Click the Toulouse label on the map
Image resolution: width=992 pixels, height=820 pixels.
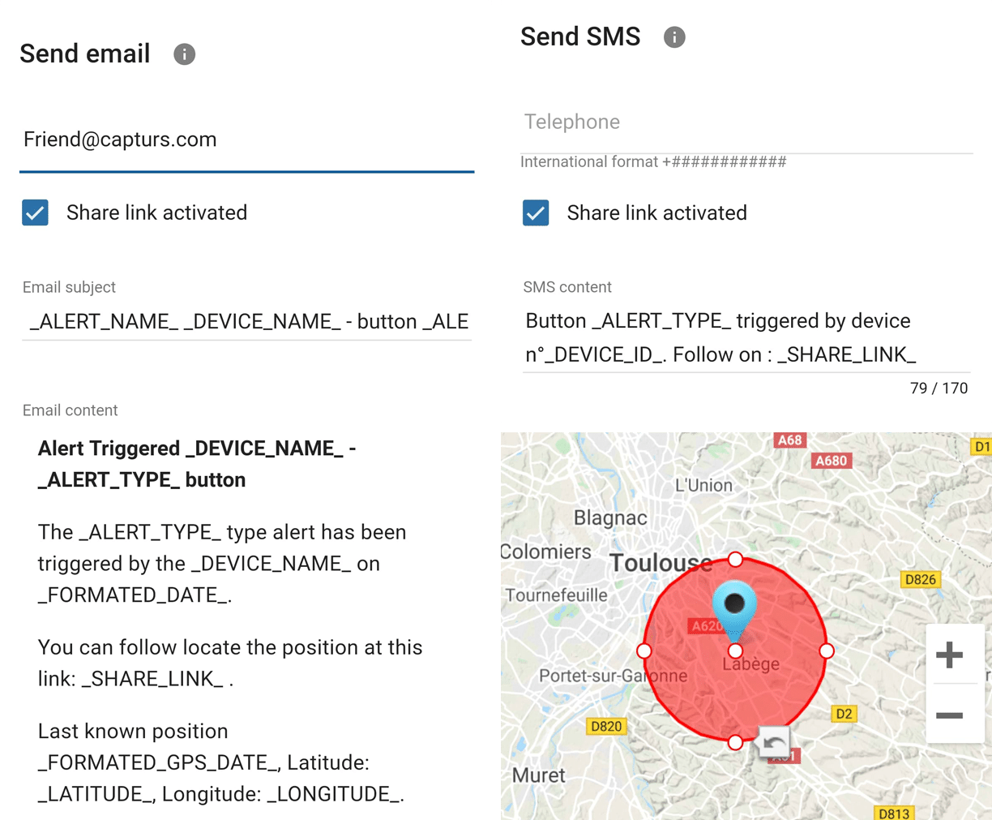661,563
